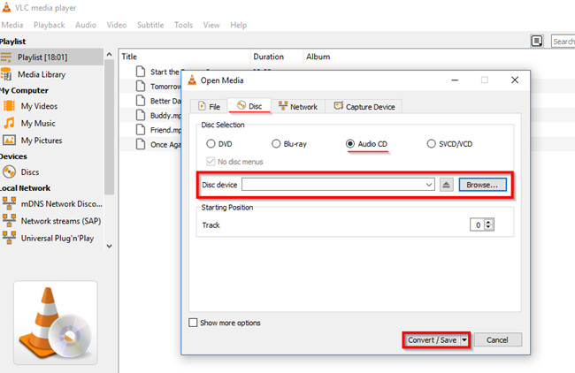Select the DVD radio button
The image size is (575, 373).
pyautogui.click(x=211, y=143)
